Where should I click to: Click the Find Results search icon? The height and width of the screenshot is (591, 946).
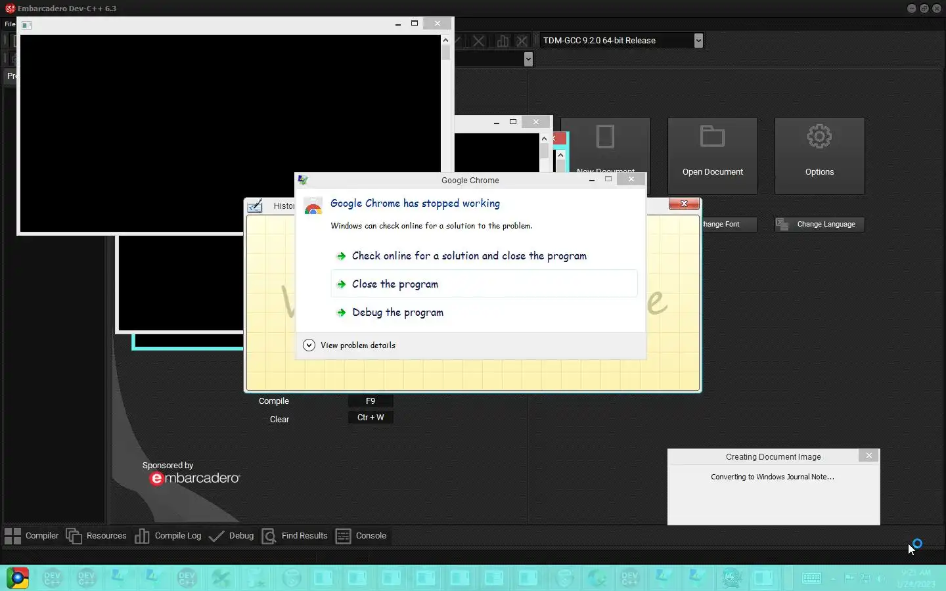click(x=269, y=536)
